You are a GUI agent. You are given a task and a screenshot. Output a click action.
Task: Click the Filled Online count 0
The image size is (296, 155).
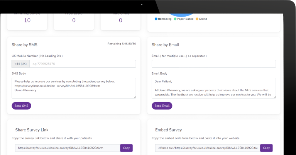click(x=120, y=20)
